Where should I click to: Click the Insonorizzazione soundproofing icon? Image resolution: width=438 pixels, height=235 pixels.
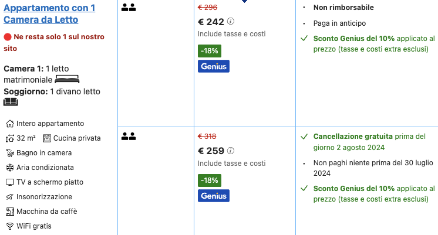pyautogui.click(x=9, y=197)
